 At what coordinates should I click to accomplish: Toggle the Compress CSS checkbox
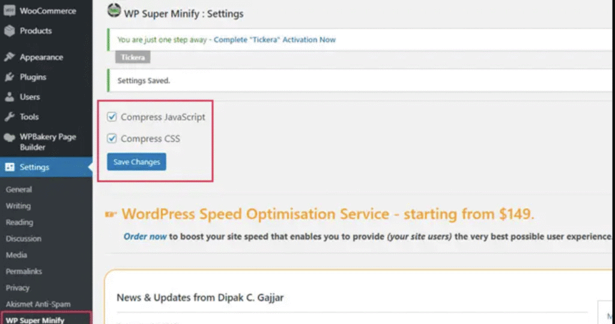(x=112, y=139)
